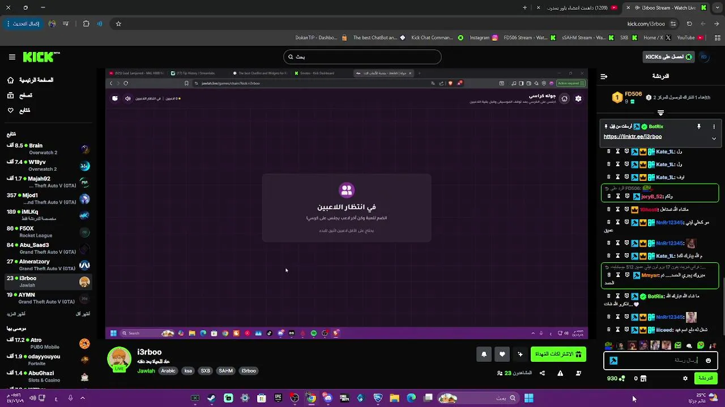Viewport: 725px width, 407px height.
Task: Open Following in the Kick sidebar
Action: click(x=19, y=110)
